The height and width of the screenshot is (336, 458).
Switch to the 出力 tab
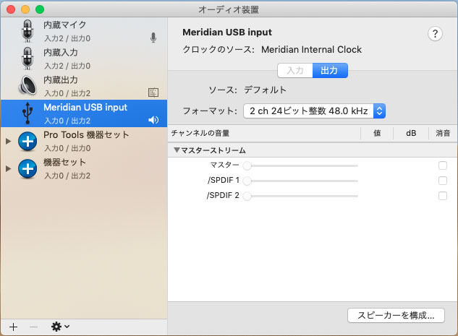pos(330,71)
